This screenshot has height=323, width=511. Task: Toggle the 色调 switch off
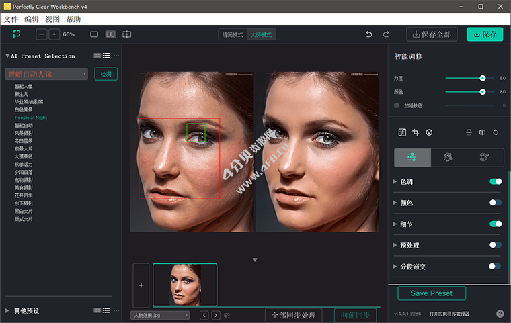point(496,181)
